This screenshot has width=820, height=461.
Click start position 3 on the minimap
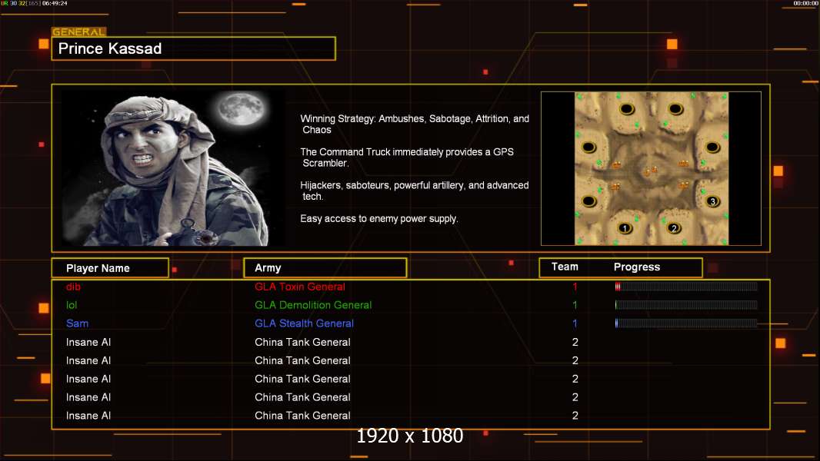pyautogui.click(x=712, y=201)
